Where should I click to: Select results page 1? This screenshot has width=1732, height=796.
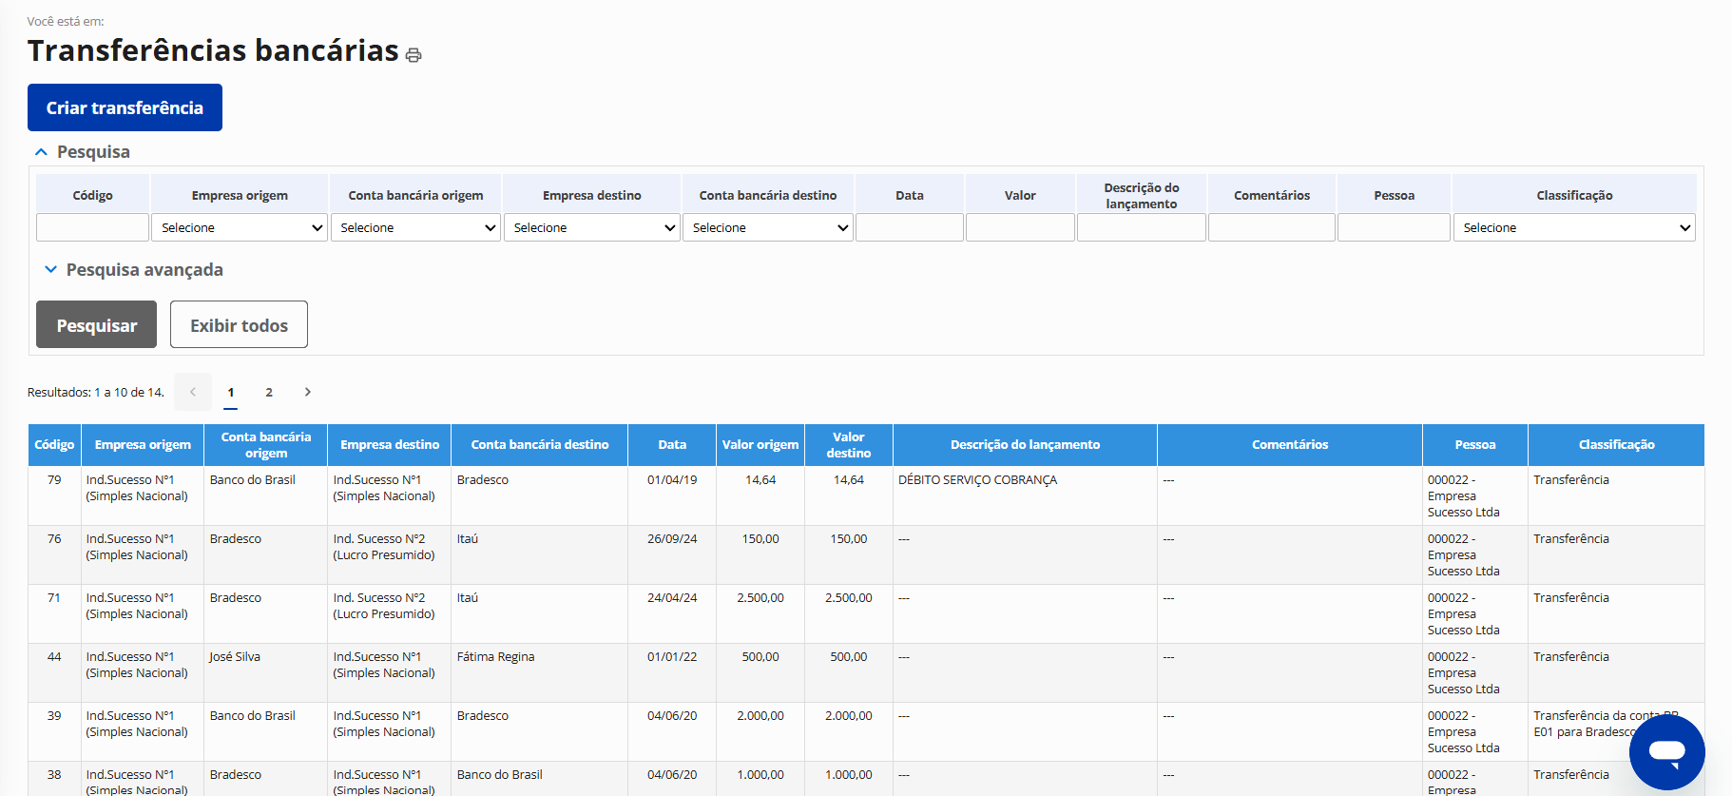[x=231, y=392]
